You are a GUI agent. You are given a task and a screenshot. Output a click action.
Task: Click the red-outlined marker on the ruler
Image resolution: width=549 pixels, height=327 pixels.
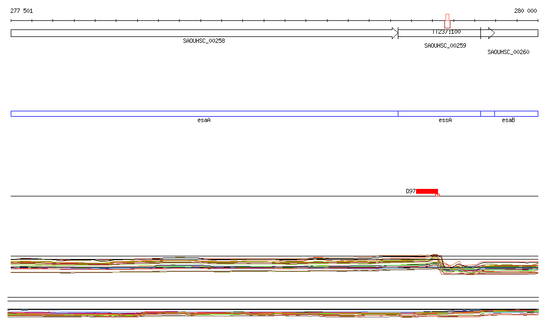point(447,21)
